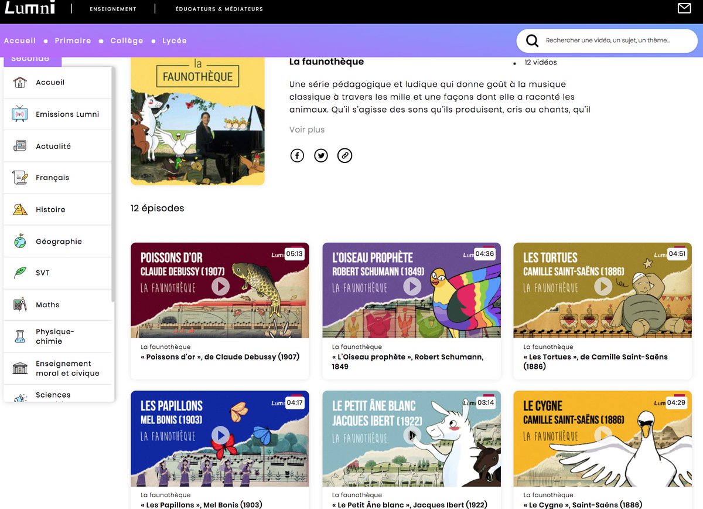Play the L'Oiseau prophète video
Screen dimensions: 703x509
412,286
